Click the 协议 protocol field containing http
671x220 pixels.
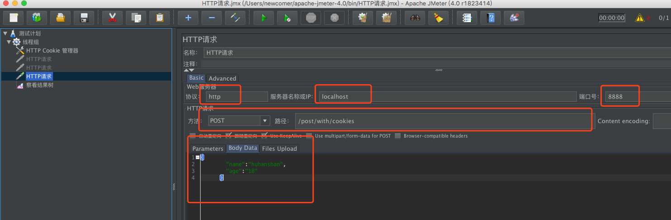point(237,96)
